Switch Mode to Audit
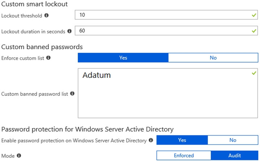The width and height of the screenshot is (260, 161). click(x=234, y=155)
